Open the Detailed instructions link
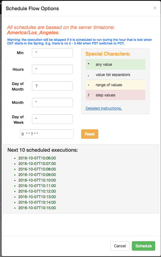Screen dimensions: 161x257 pos(103,108)
